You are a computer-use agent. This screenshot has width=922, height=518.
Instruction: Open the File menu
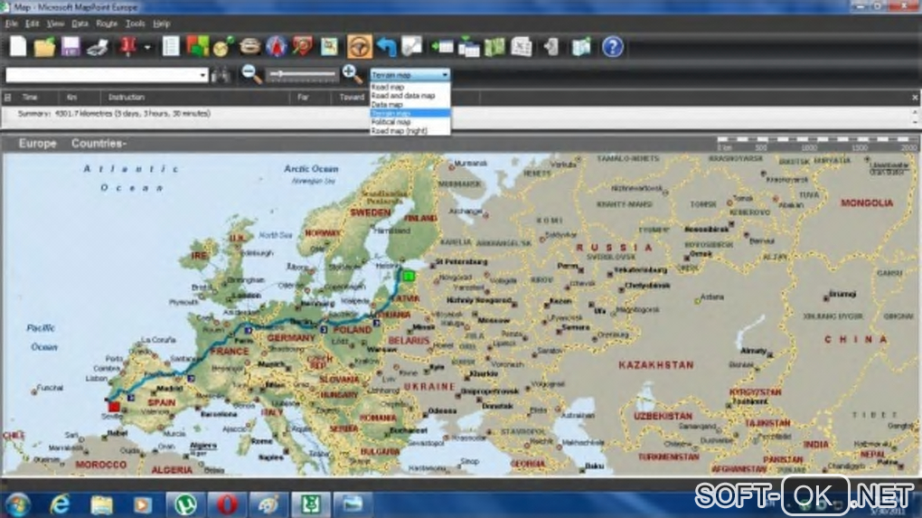tap(11, 24)
